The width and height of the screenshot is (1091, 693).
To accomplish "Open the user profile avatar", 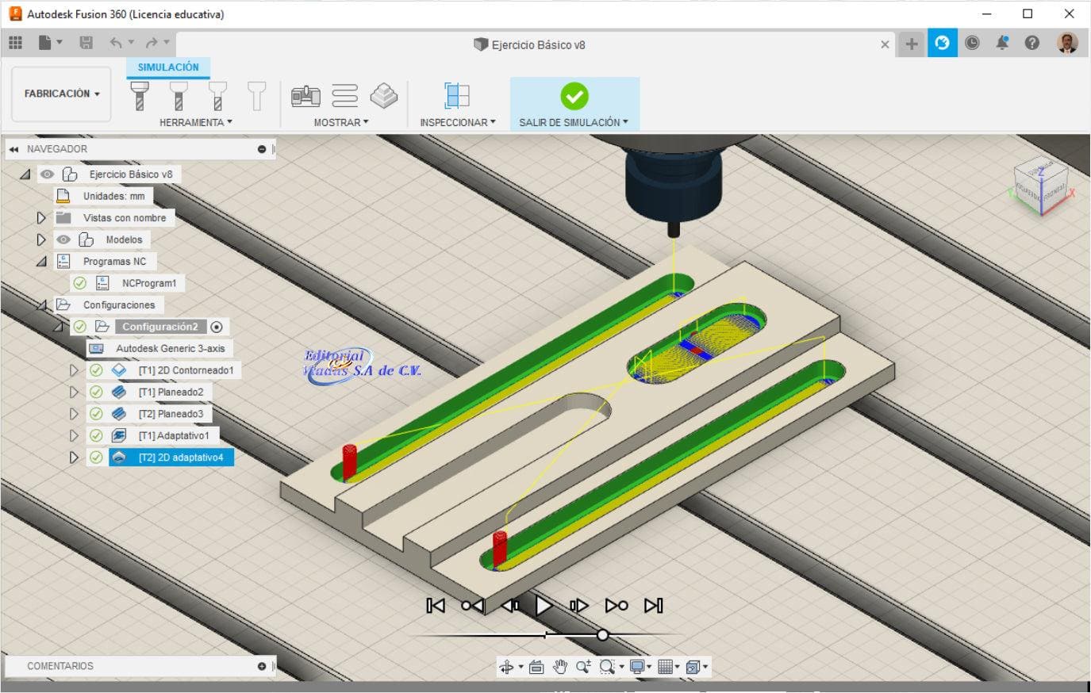I will [1067, 43].
